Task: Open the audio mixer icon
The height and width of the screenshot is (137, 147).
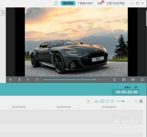Action: [97, 101]
